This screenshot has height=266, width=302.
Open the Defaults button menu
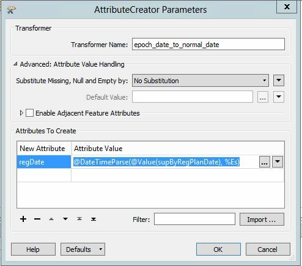[83, 249]
